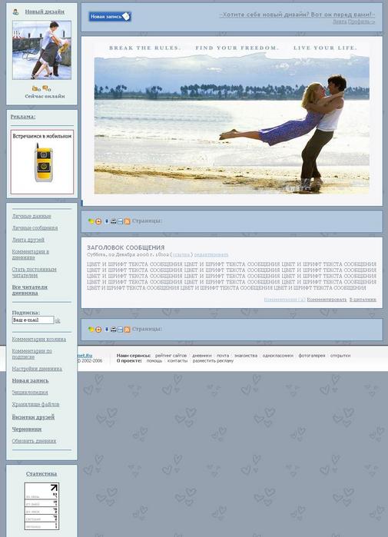This screenshot has height=537, width=388.
Task: Open the avatar image of the dancing couple
Action: (41, 50)
